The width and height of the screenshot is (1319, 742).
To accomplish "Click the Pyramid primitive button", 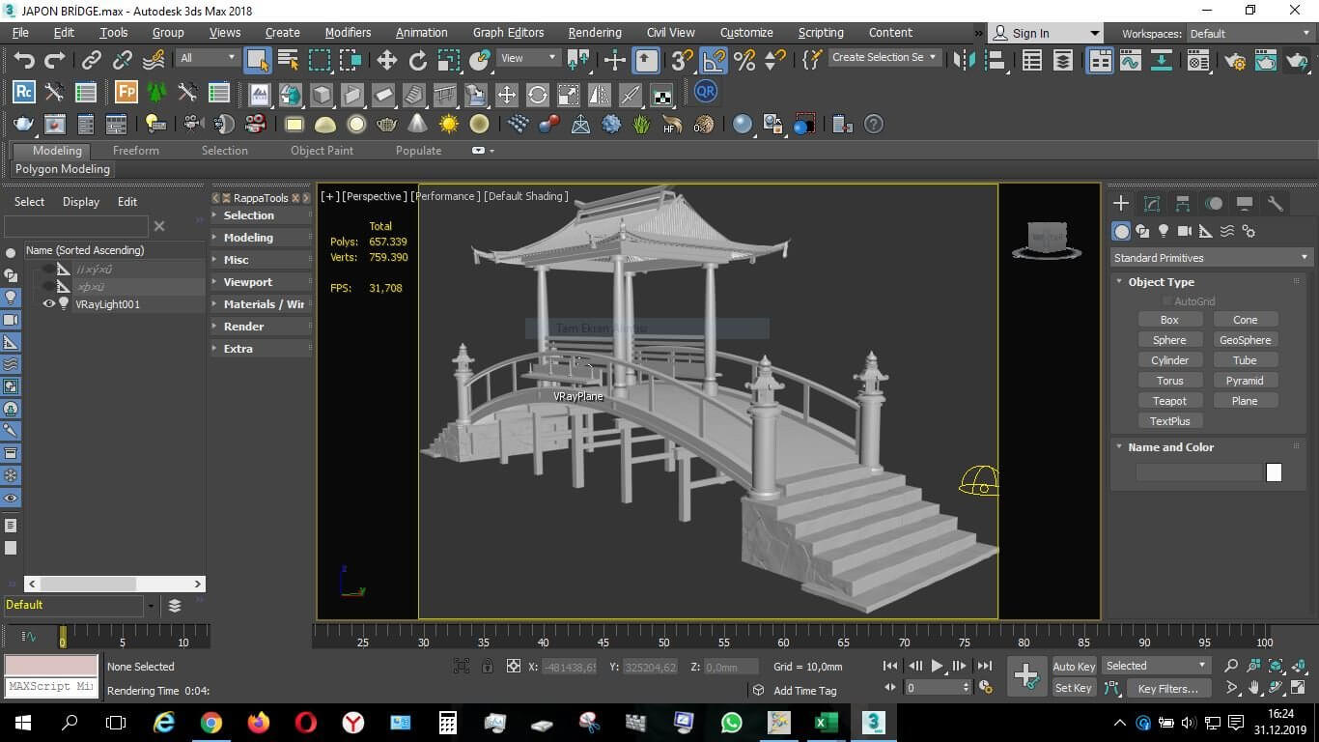I will [x=1245, y=381].
